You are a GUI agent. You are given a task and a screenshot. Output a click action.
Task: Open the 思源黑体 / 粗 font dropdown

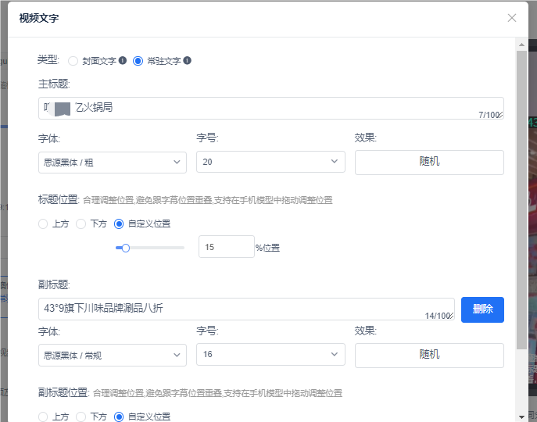(112, 163)
